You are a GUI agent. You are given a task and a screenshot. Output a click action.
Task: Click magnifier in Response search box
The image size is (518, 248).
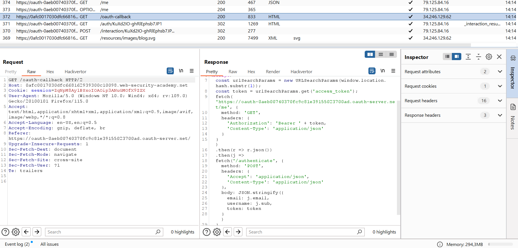pyautogui.click(x=360, y=232)
